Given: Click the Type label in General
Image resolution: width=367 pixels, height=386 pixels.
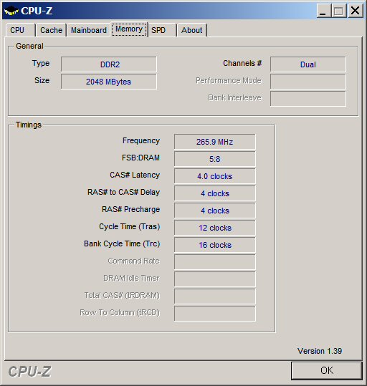Looking at the screenshot, I should coord(41,64).
